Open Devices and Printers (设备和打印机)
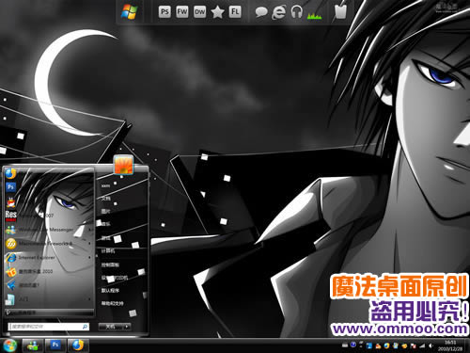 coord(115,278)
